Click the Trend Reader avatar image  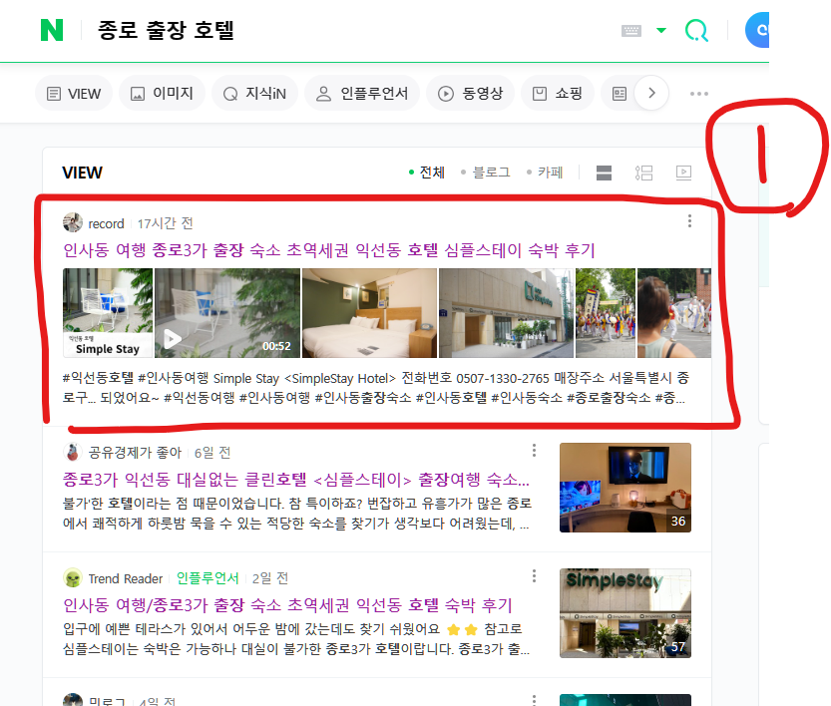73,577
